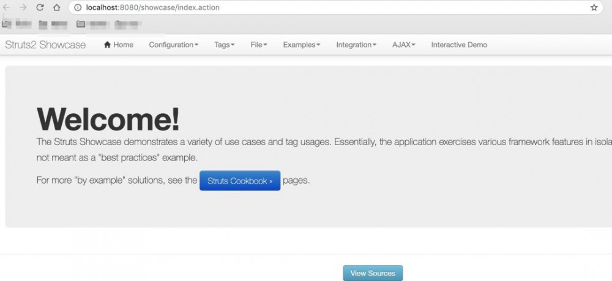
Task: Open the Struts2 Showcase brand link
Action: click(x=45, y=45)
